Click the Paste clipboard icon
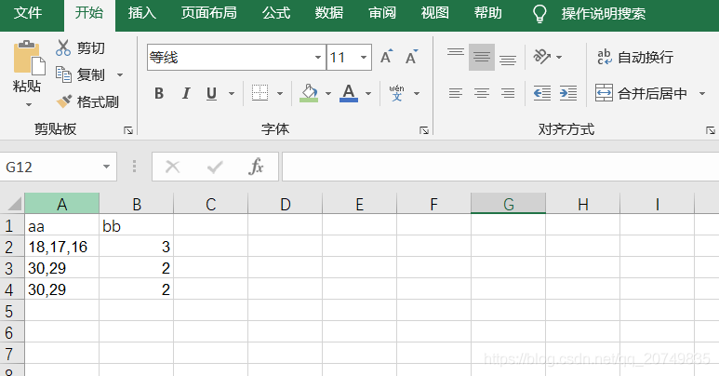The image size is (719, 376). click(29, 59)
